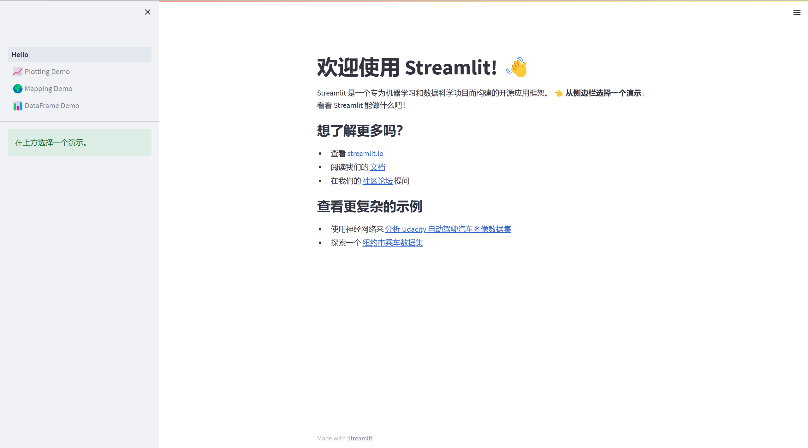Open the Mapping Demo page

[48, 89]
